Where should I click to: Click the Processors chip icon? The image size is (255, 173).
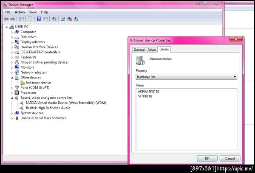tap(17, 93)
